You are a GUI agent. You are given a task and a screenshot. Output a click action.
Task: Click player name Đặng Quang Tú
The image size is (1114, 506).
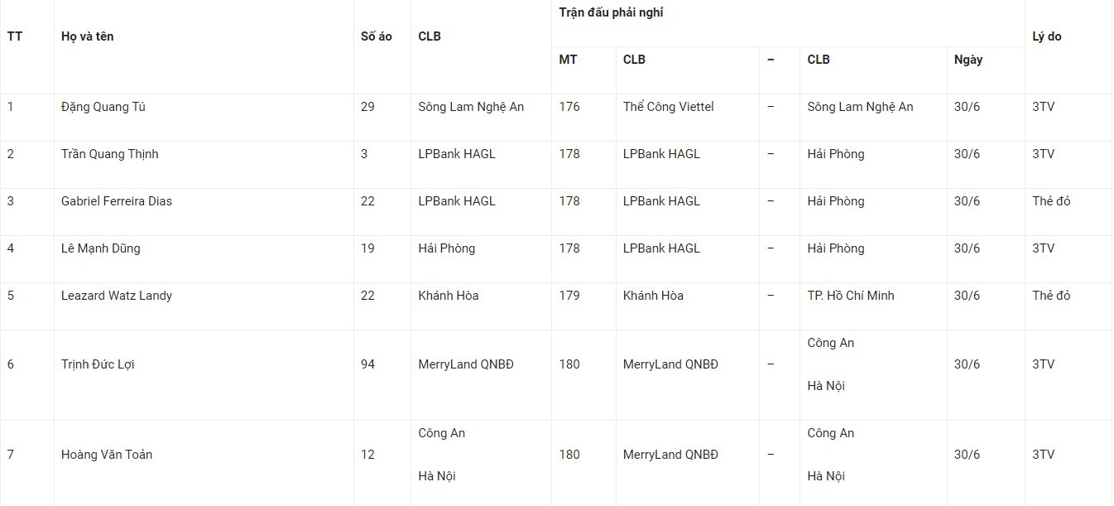(x=103, y=107)
